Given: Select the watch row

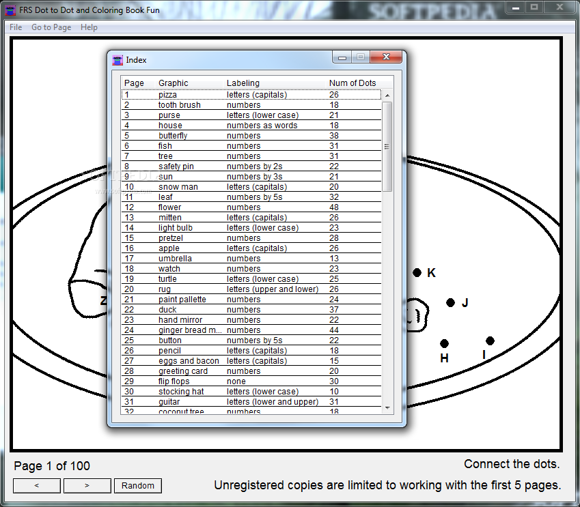Looking at the screenshot, I should (x=251, y=269).
